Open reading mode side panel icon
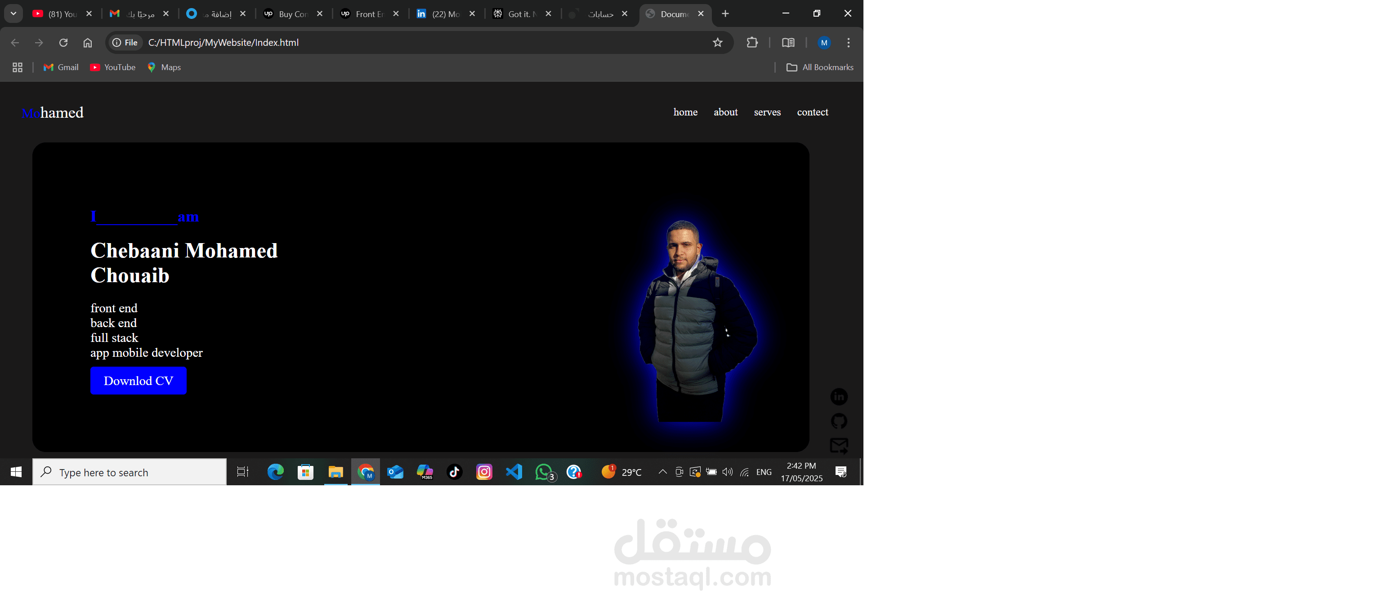1386x603 pixels. click(x=788, y=42)
